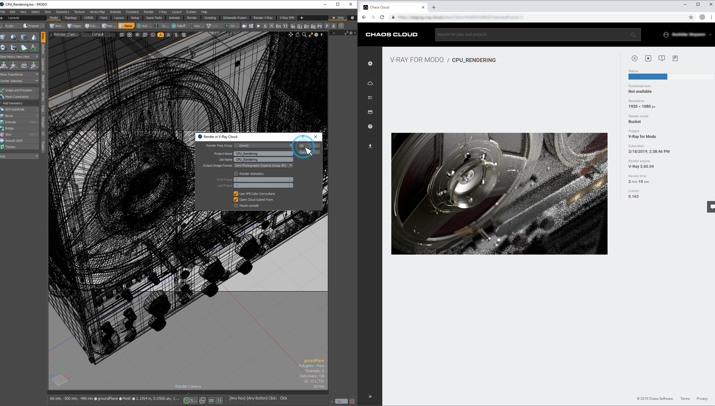Switch to the Render V-Ray layout tab
The image size is (715, 406).
[x=263, y=18]
